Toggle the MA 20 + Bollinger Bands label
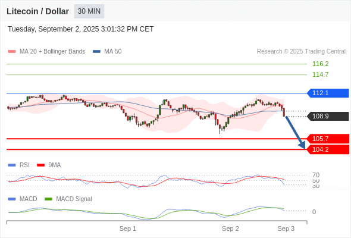 pyautogui.click(x=52, y=52)
